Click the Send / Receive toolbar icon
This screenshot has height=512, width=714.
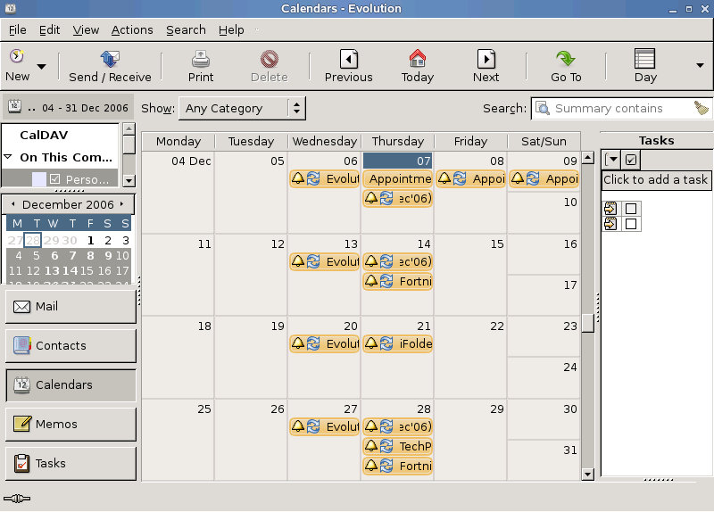point(110,60)
